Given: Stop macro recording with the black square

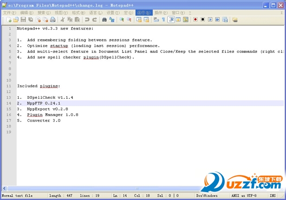Looking at the screenshot, I should click(202, 19).
